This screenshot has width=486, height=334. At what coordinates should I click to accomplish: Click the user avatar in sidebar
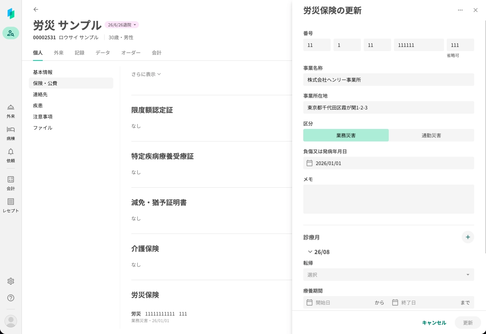tap(11, 321)
